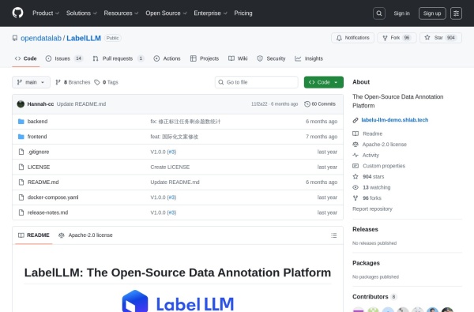Open the main branch selector dropdown
474x312 pixels.
31,82
